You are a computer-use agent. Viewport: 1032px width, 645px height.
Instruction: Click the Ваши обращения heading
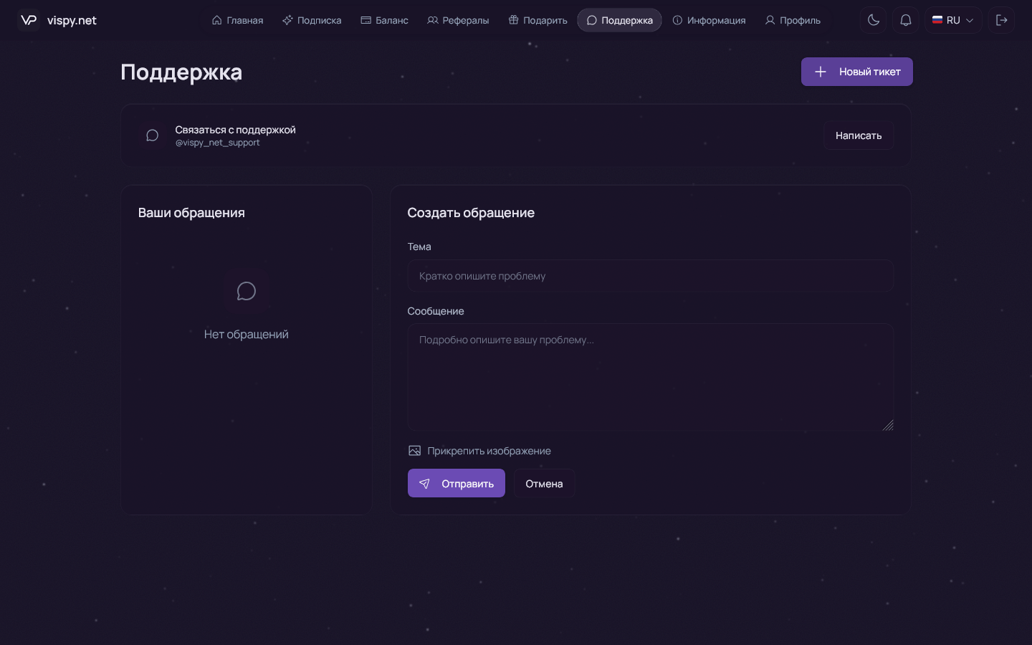click(x=191, y=213)
